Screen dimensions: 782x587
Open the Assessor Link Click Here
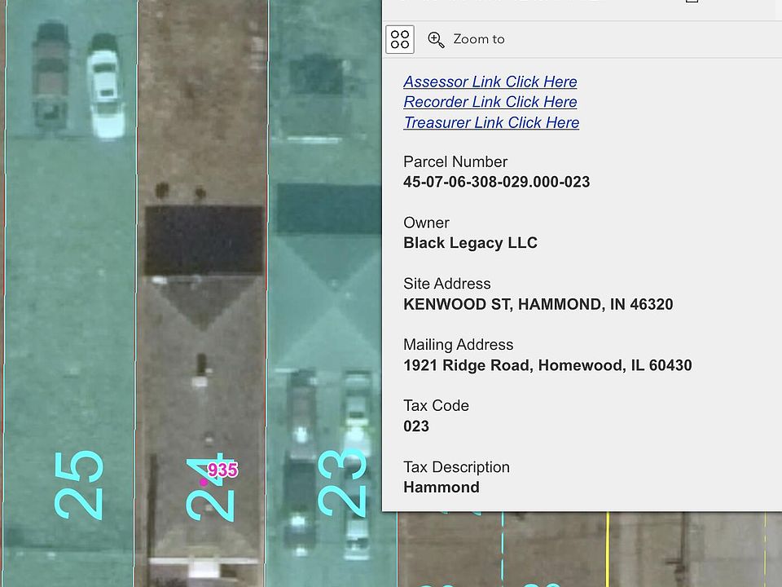490,82
